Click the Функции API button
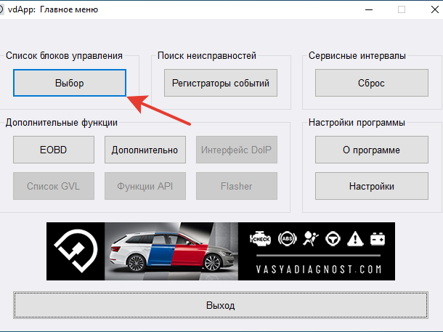Image resolution: width=443 pixels, height=332 pixels. (x=145, y=186)
